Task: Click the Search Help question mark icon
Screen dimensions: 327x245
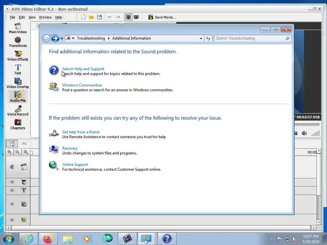Action: (54, 70)
